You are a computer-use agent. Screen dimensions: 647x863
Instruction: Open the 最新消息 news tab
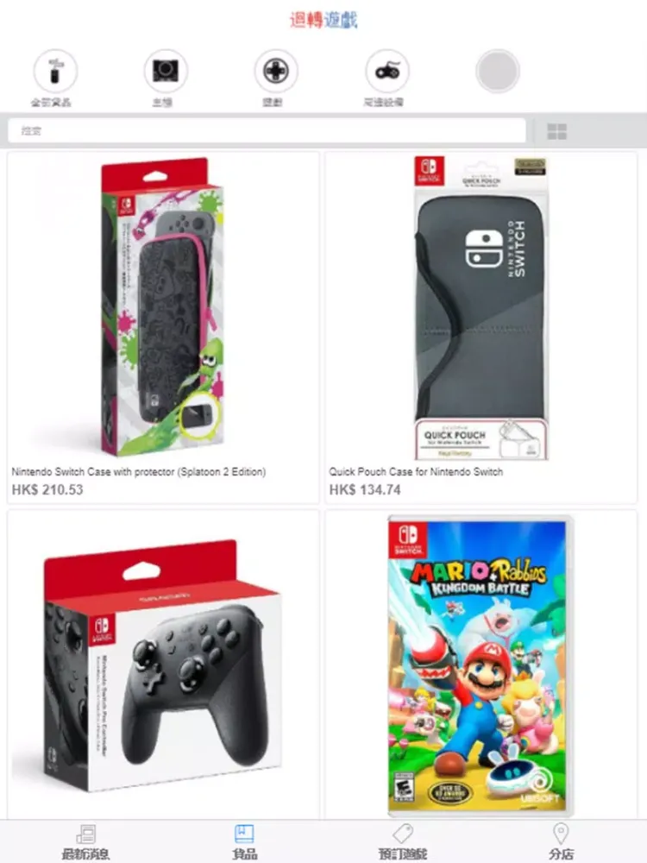tap(85, 842)
